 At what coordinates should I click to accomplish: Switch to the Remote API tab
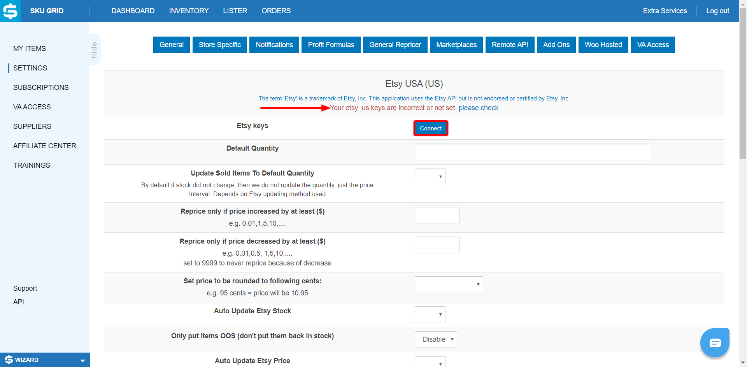[x=510, y=45]
